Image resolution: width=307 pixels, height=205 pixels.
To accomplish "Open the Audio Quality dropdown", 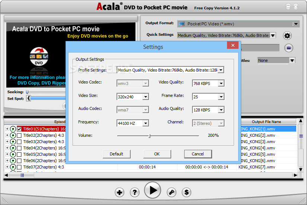I will (x=221, y=110).
